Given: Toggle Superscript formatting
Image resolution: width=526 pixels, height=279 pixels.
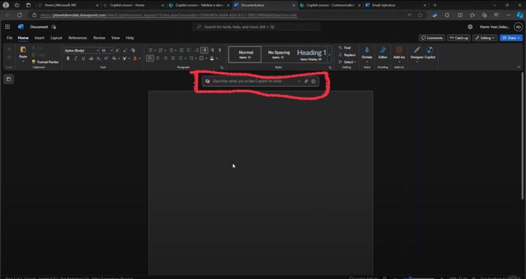Looking at the screenshot, I should coord(106,59).
